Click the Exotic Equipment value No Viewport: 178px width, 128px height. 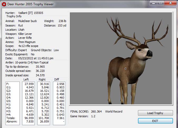(x=33, y=54)
